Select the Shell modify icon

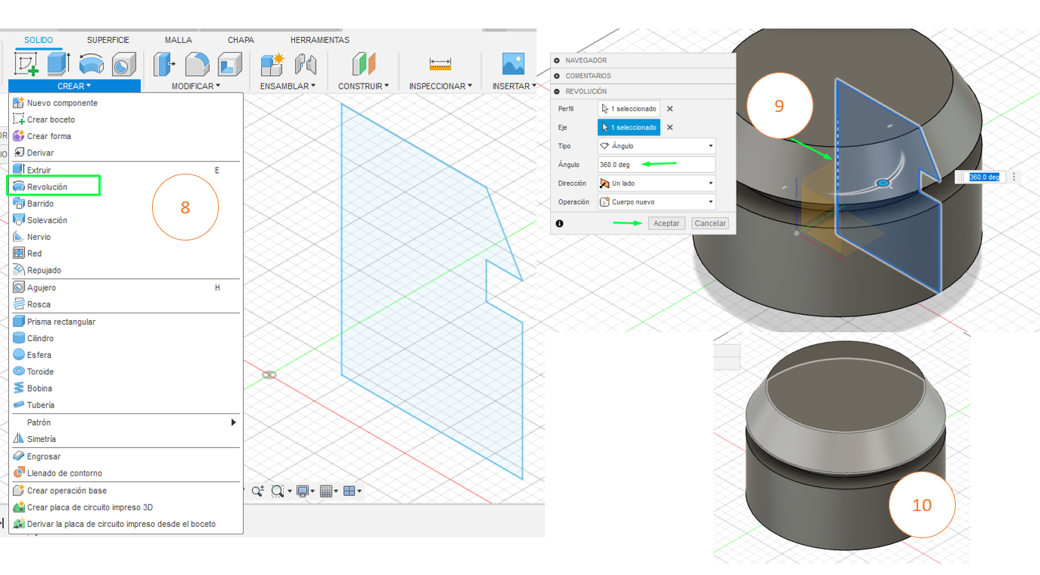(230, 65)
